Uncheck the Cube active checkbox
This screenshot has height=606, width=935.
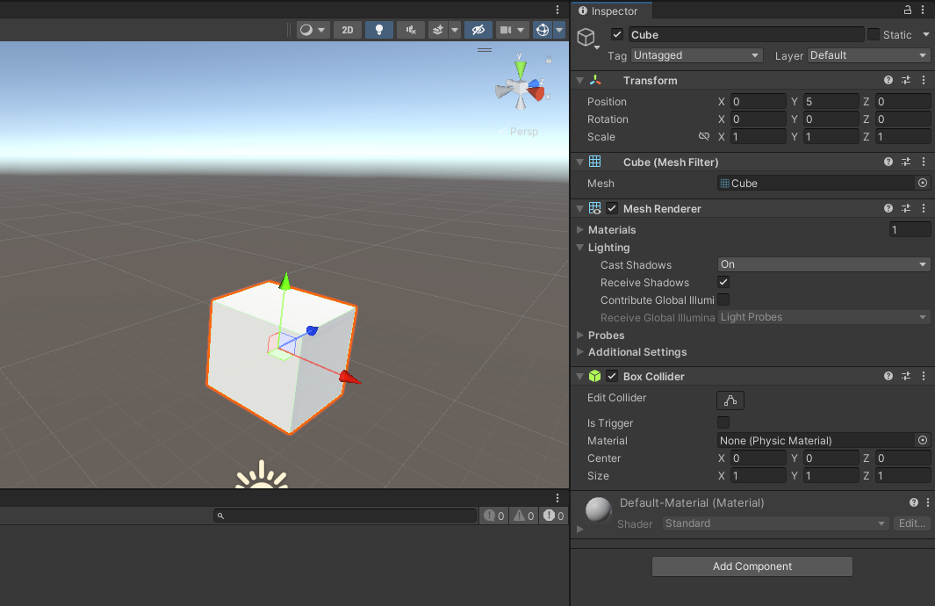pos(617,34)
